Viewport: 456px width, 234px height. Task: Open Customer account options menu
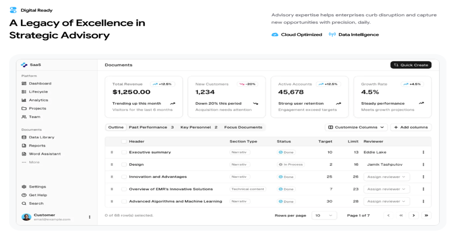tap(90, 217)
